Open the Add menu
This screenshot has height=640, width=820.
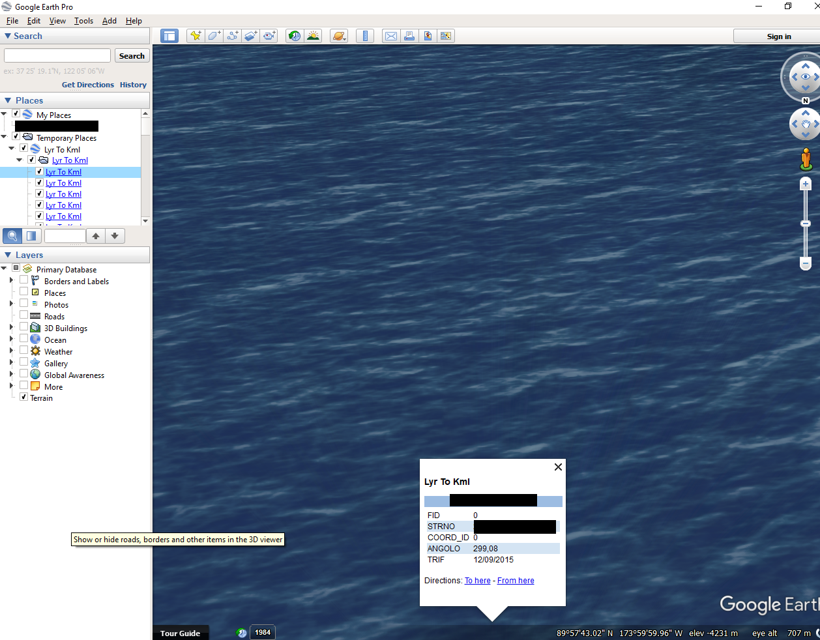[x=110, y=21]
